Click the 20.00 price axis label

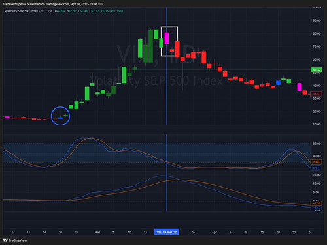tap(317, 112)
